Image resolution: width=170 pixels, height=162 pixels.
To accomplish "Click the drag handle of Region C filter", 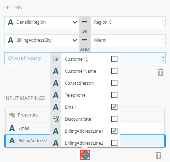I will coord(163,22).
